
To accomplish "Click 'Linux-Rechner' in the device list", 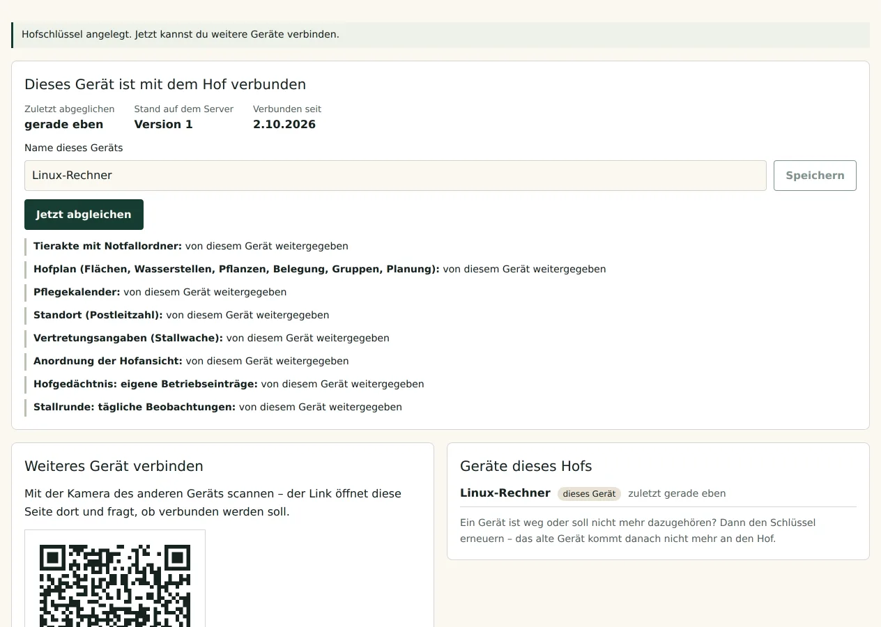I will 505,493.
